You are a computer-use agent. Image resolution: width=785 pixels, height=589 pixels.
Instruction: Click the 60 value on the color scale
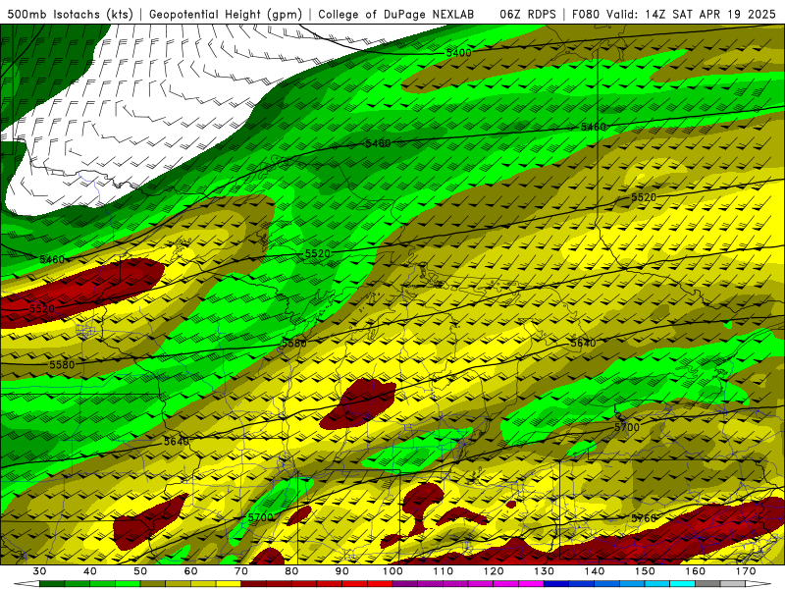click(190, 571)
